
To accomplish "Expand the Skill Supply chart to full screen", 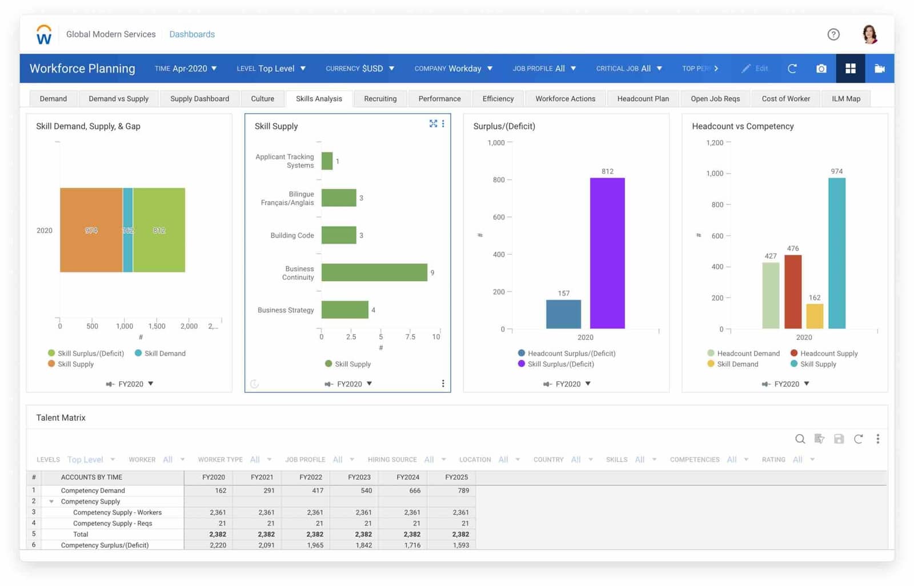I will (433, 123).
